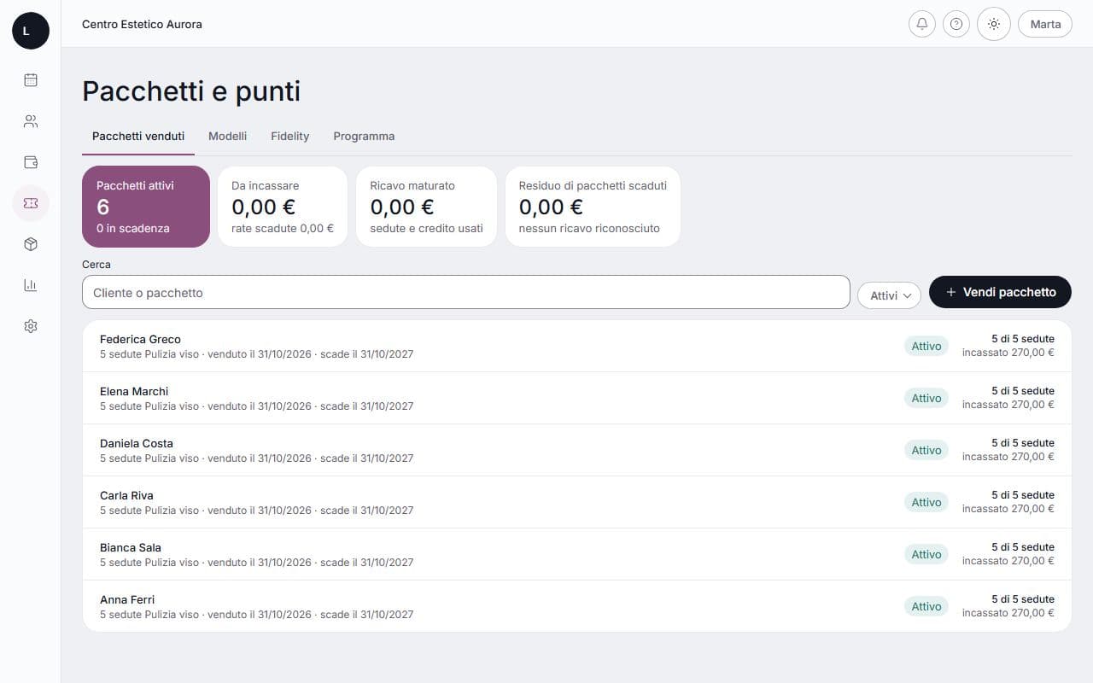Switch to the Fidelity tab
This screenshot has width=1093, height=683.
point(290,137)
